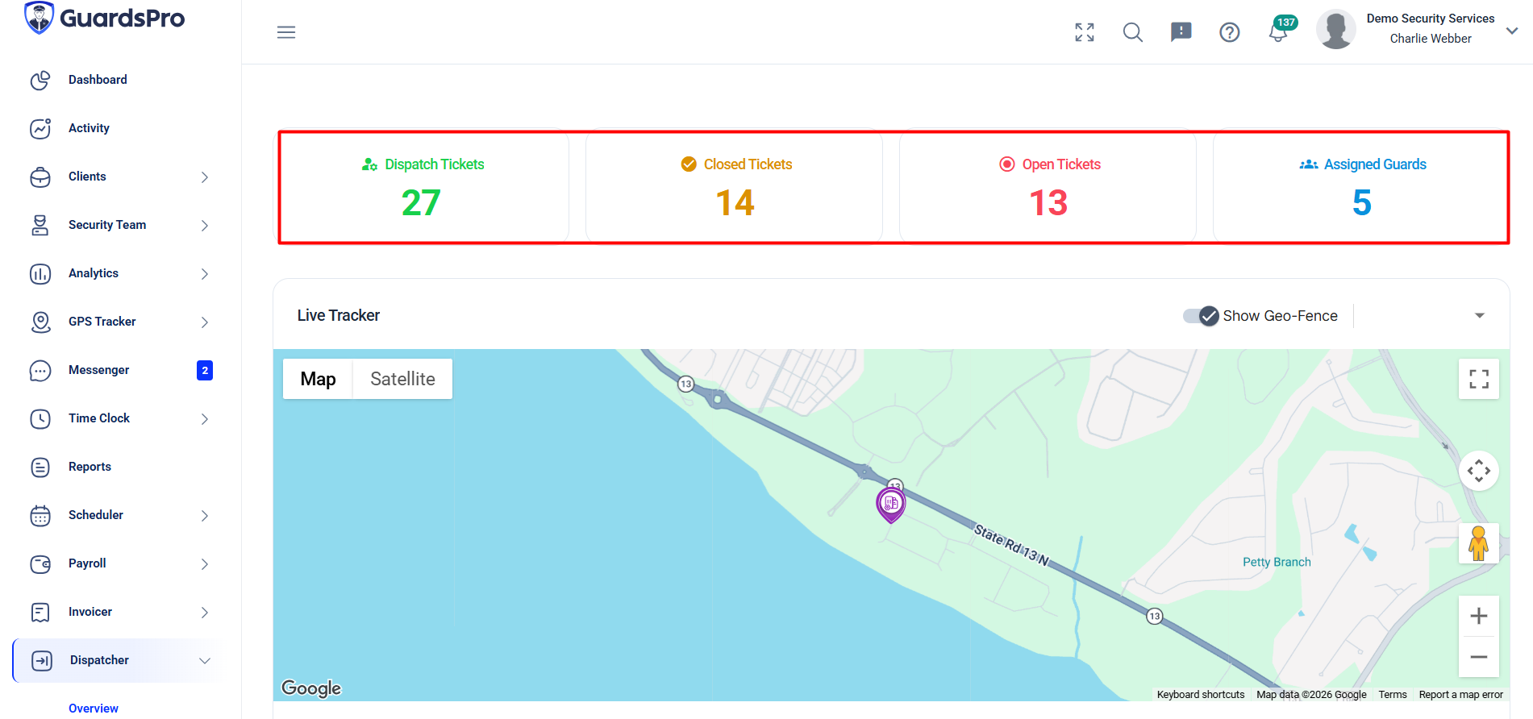Open the notifications bell icon
The height and width of the screenshot is (719, 1533).
[x=1277, y=32]
